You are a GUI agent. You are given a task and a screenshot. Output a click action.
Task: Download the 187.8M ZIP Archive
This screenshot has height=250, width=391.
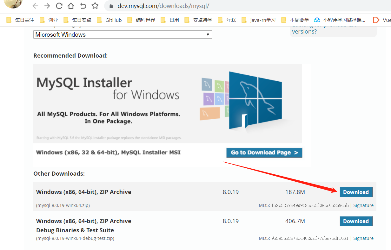click(x=356, y=192)
